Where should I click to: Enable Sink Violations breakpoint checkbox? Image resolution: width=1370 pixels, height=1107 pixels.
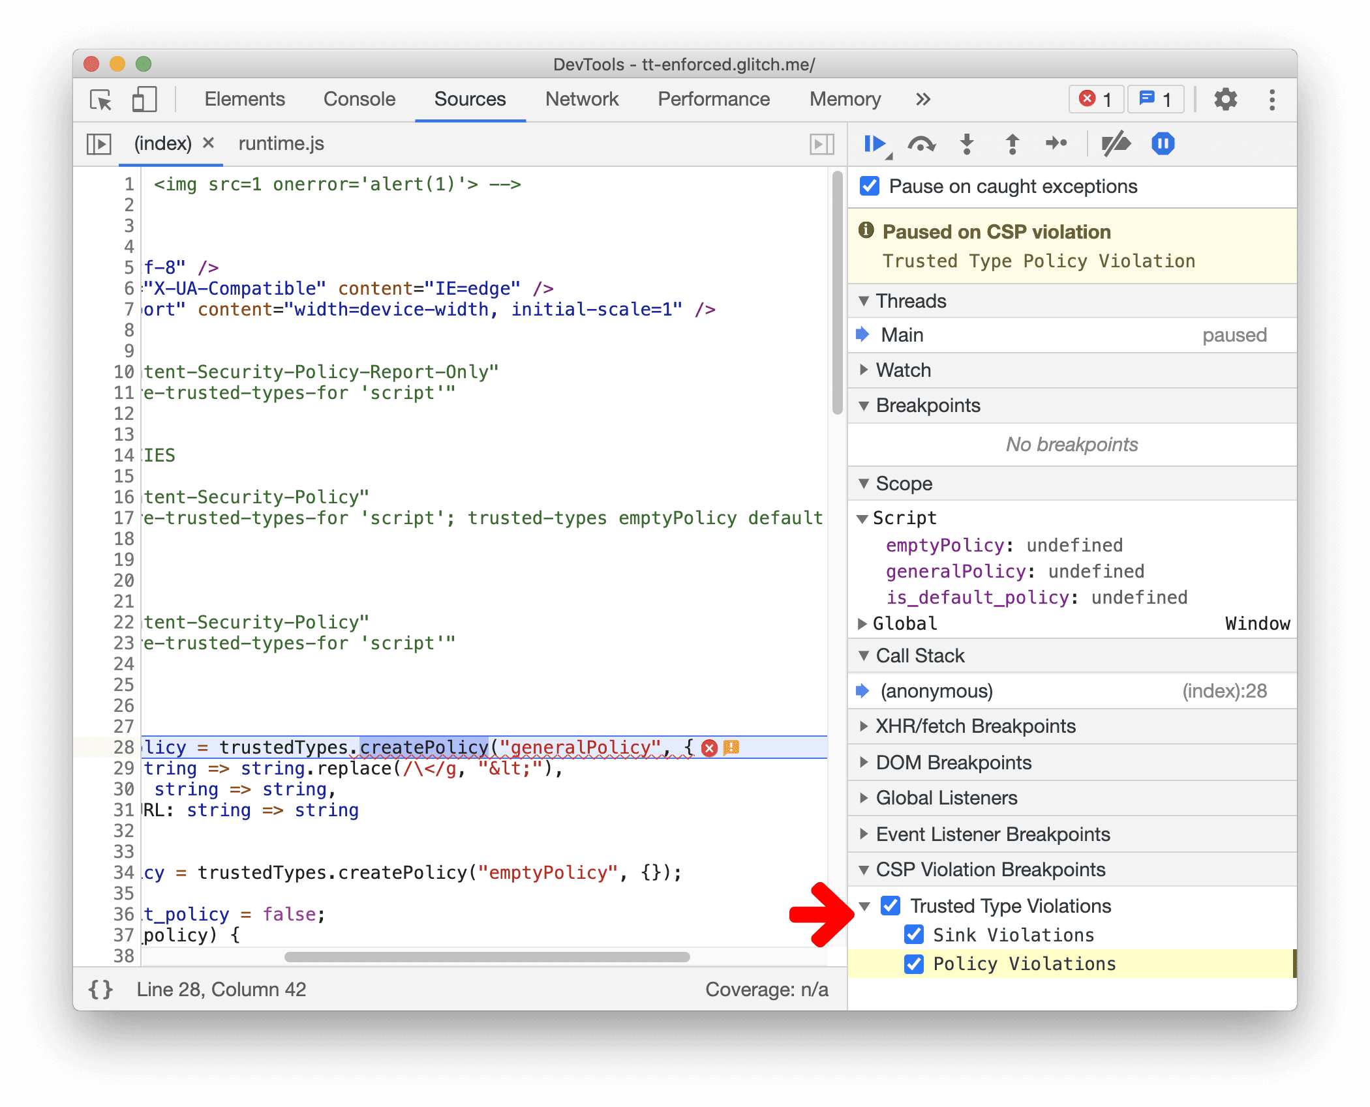[x=915, y=933]
